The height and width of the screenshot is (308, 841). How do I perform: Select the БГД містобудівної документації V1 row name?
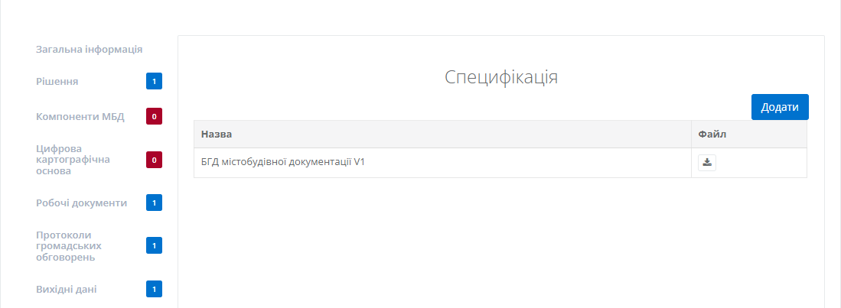(282, 162)
